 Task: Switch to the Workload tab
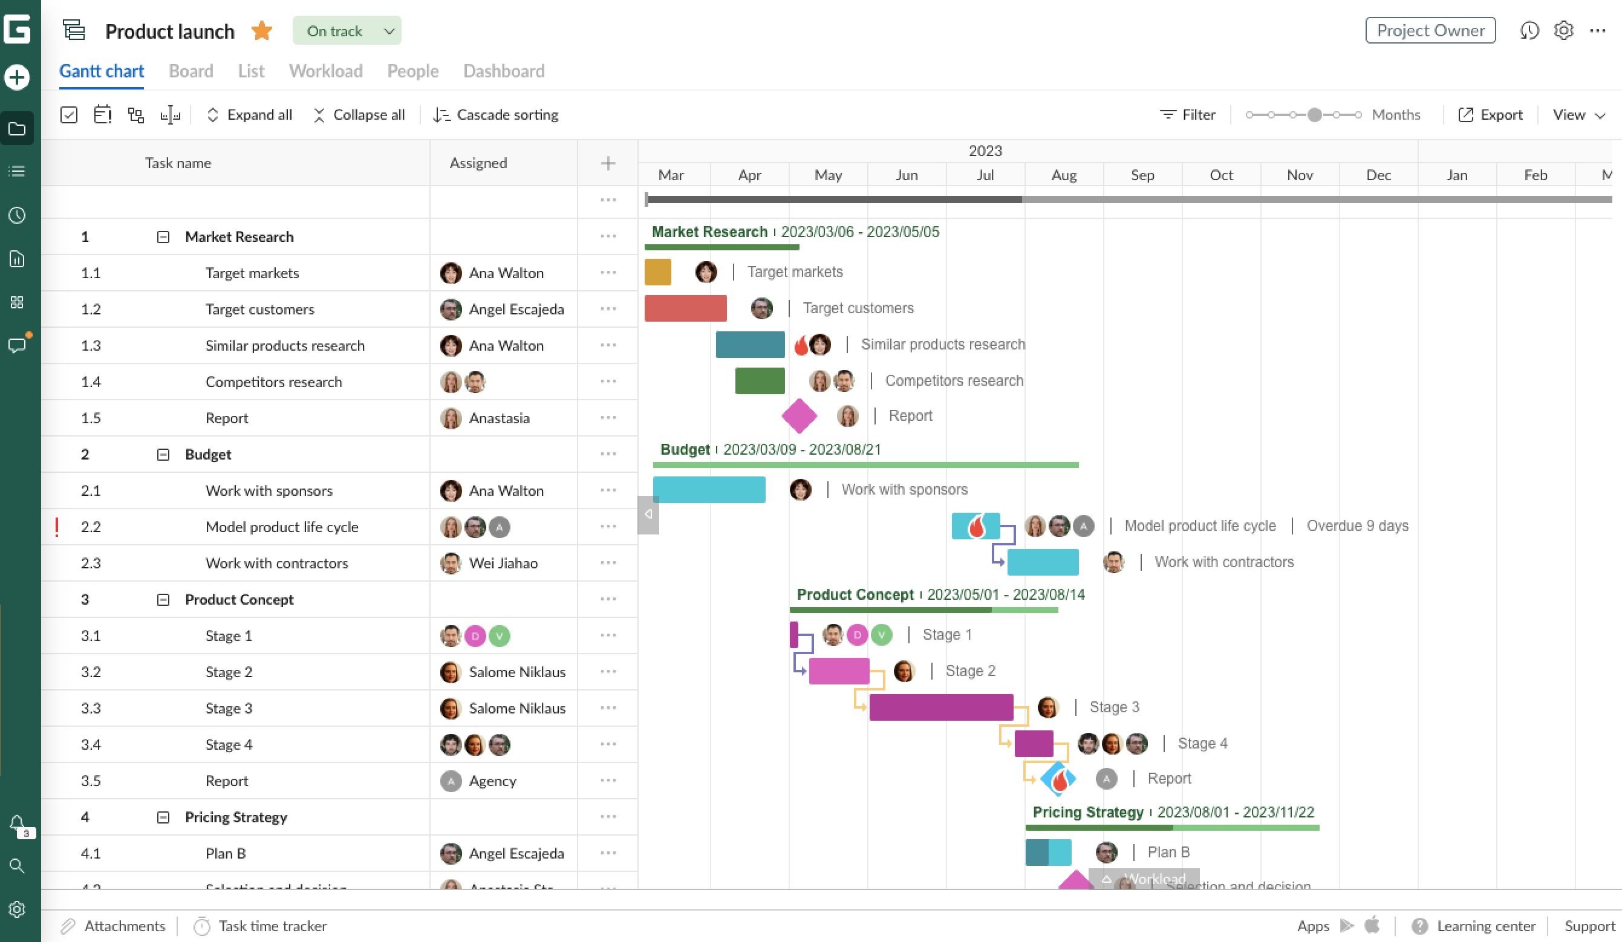click(x=326, y=71)
